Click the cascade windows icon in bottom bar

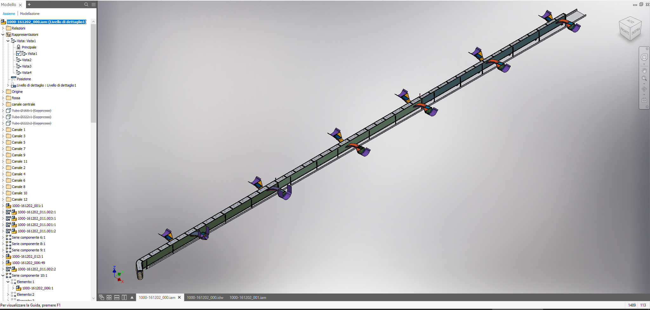102,297
